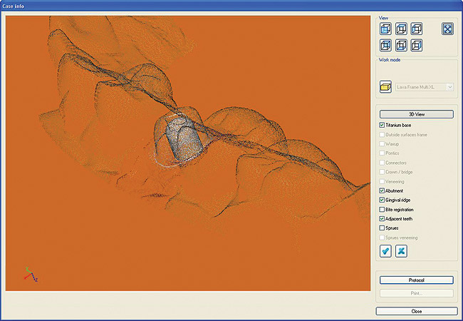This screenshot has height=321, width=463.
Task: Hide Adjacent teeth via its checkbox
Action: coord(383,219)
